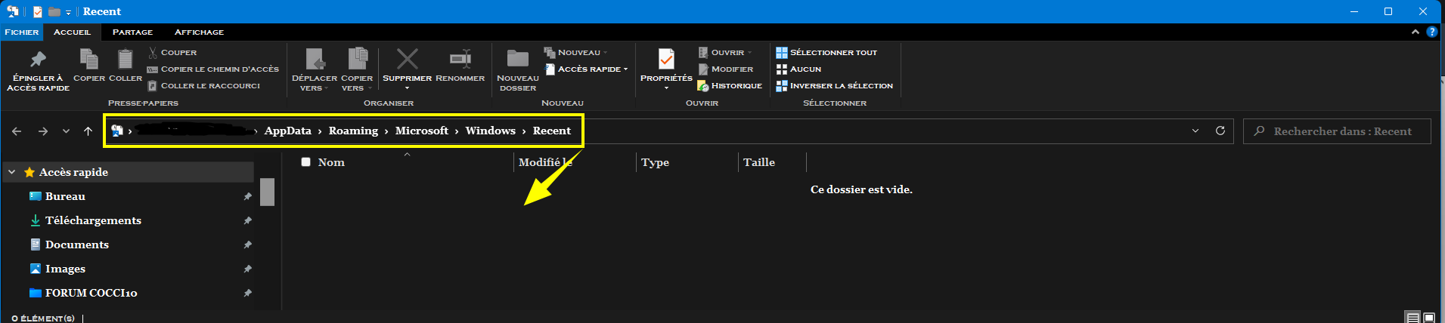Refresh the Recent folder

[1220, 131]
